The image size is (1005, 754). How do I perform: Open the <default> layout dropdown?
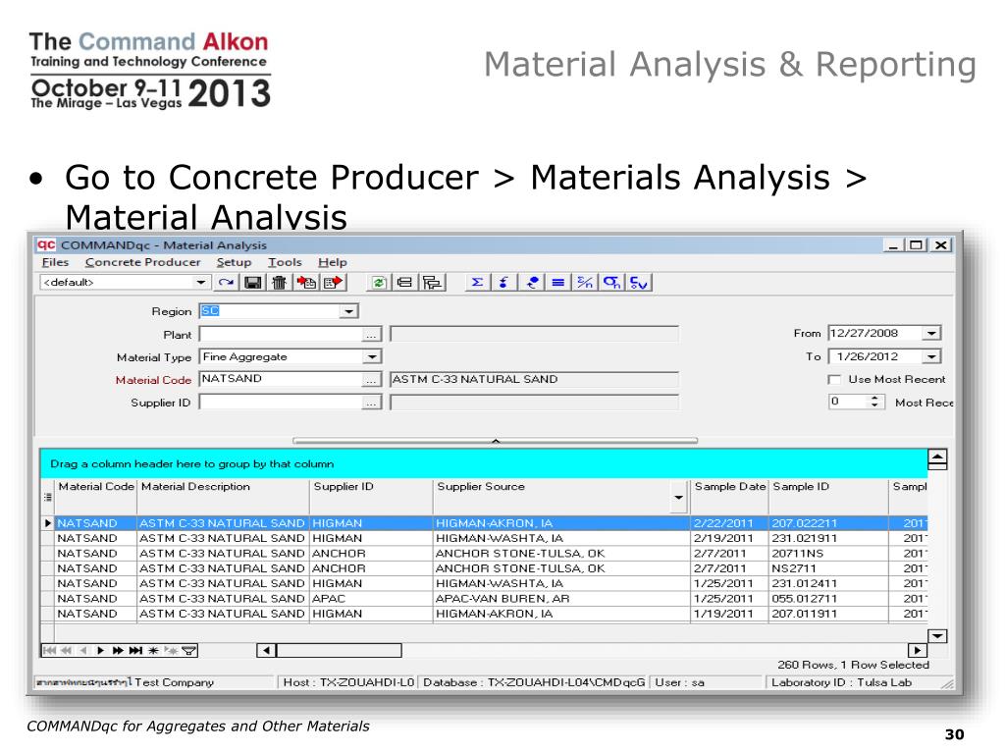(200, 282)
